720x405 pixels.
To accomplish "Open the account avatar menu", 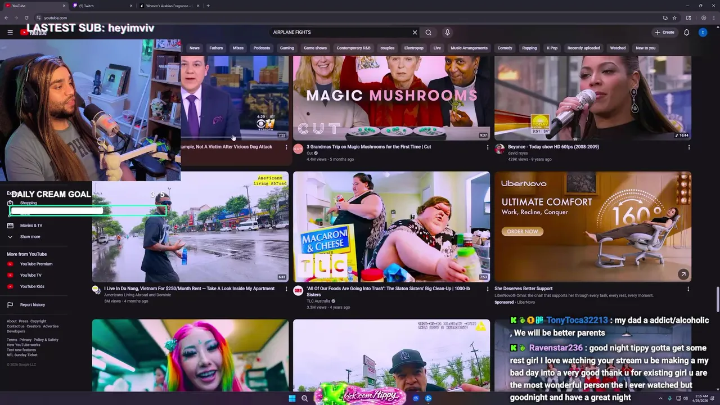I will tap(703, 33).
